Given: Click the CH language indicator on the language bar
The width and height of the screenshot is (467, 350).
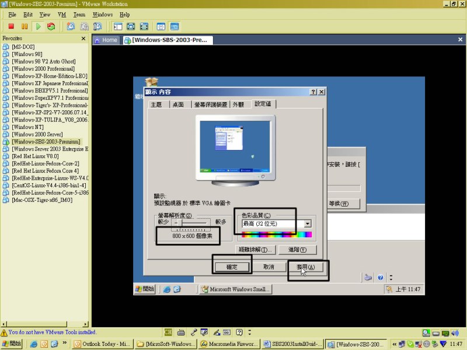Looking at the screenshot, I should point(168,332).
